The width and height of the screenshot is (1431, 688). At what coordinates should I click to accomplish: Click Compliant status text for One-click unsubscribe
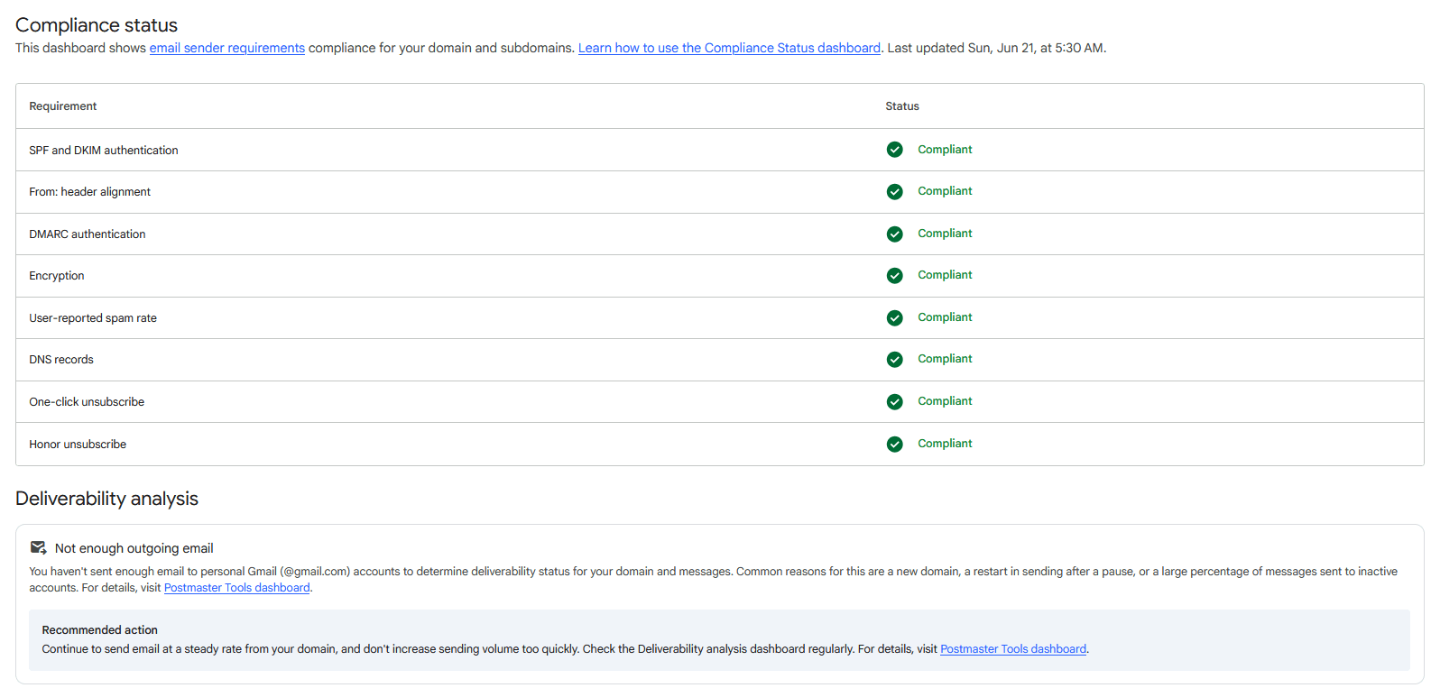(x=945, y=401)
